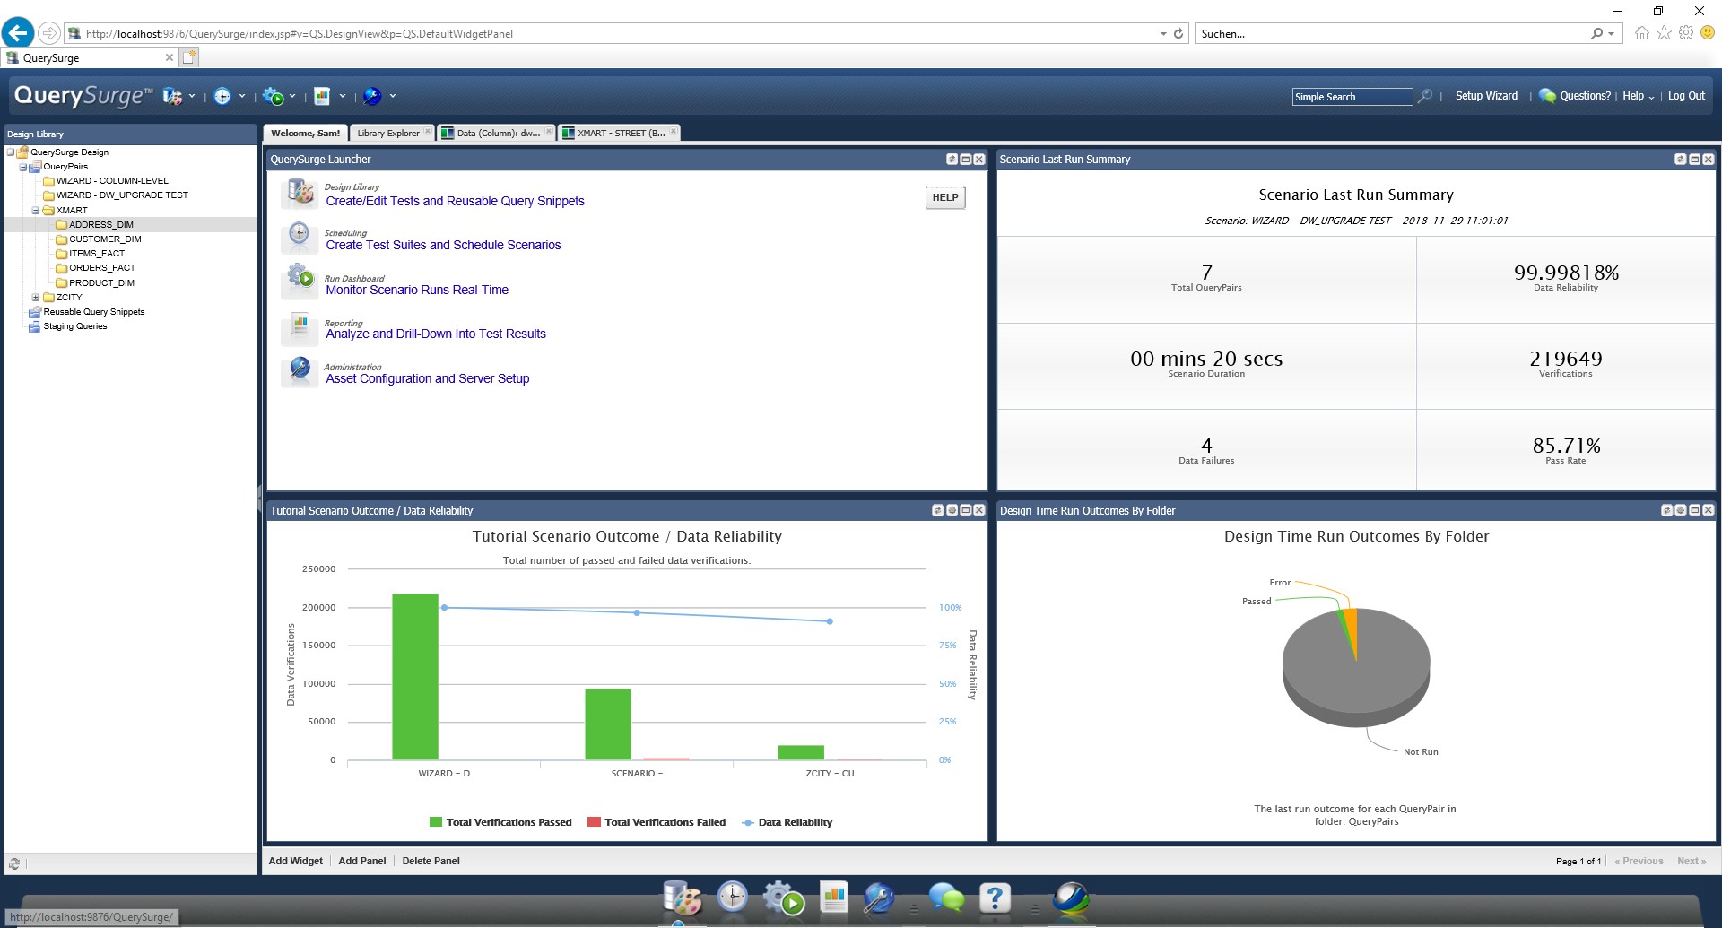Open Administration wrench in the bottom dock

879,898
